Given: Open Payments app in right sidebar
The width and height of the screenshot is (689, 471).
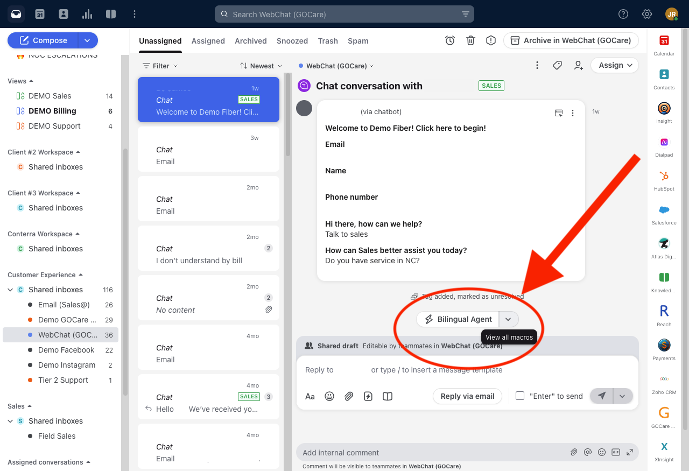Looking at the screenshot, I should (x=664, y=350).
